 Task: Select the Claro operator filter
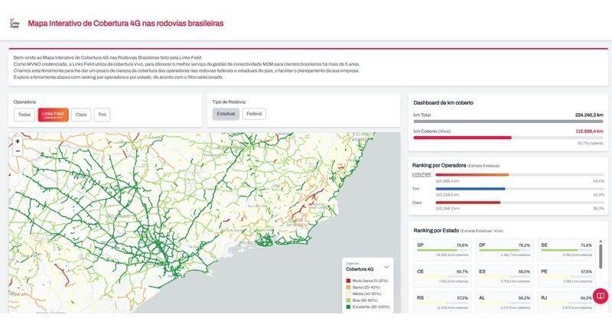coord(81,115)
